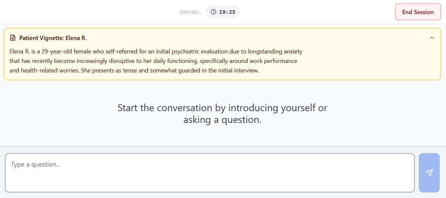Collapse the Patient Vignette panel with the chevron
The width and height of the screenshot is (446, 198).
(432, 38)
